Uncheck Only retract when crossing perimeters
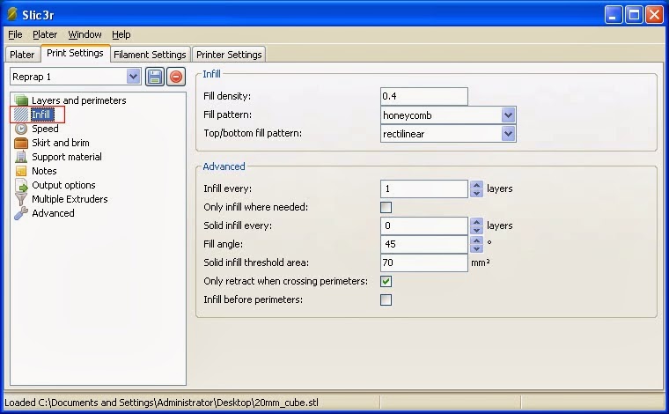The image size is (669, 414). [386, 281]
